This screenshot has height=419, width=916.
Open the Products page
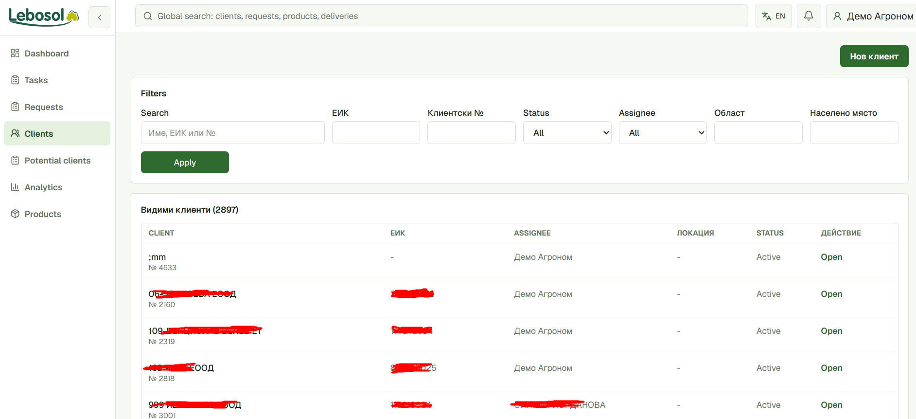coord(57,214)
